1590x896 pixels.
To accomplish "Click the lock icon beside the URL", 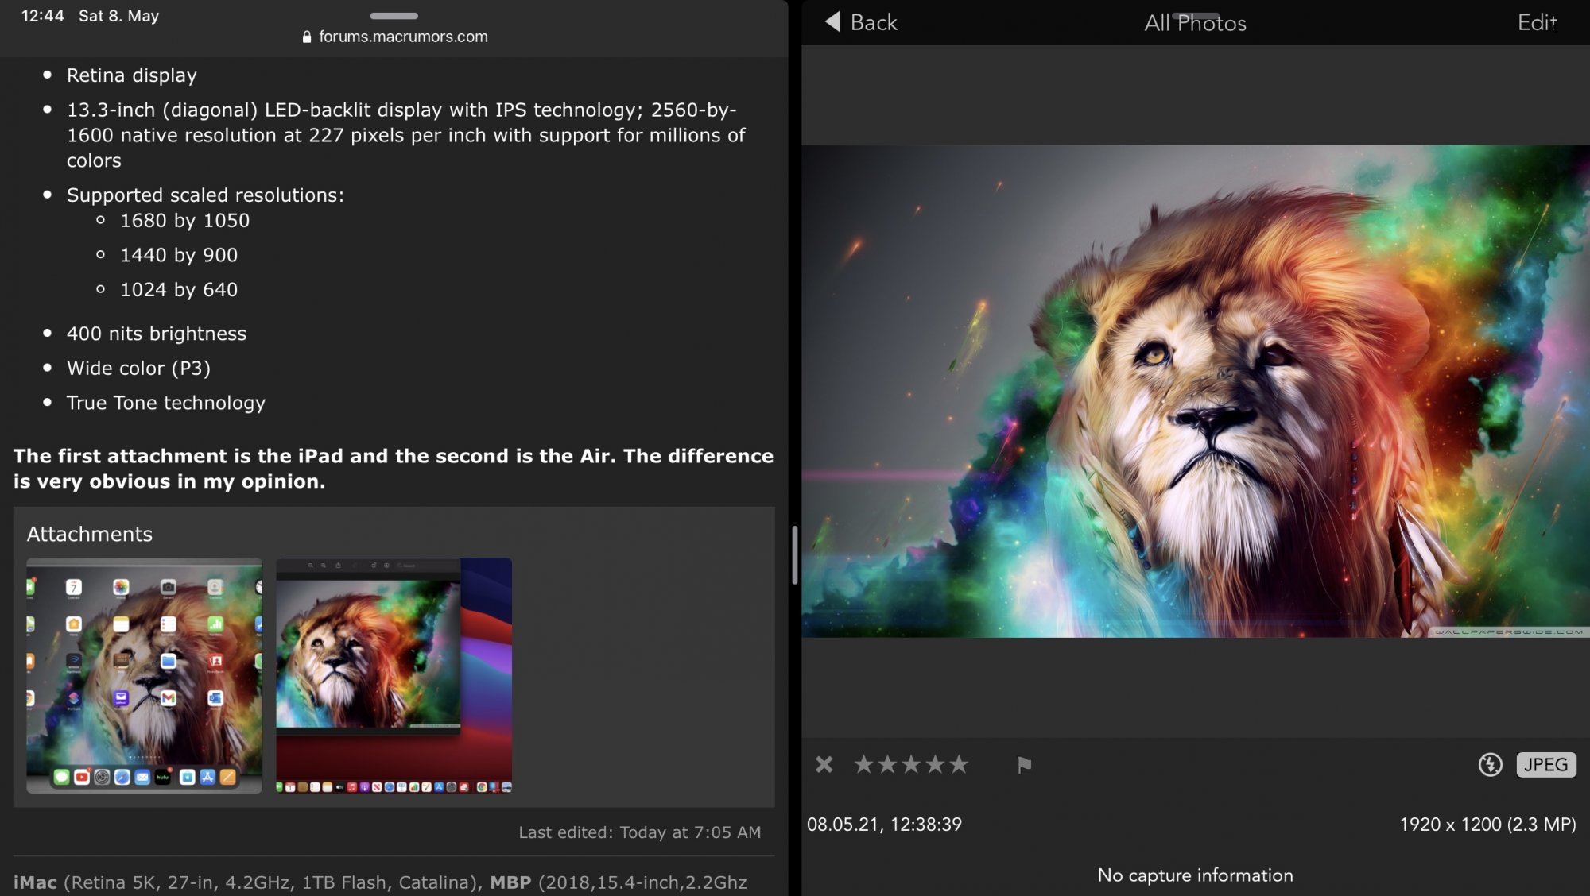I will [307, 37].
